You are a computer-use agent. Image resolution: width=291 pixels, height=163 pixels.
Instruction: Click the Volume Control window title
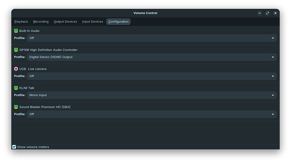[x=145, y=13]
